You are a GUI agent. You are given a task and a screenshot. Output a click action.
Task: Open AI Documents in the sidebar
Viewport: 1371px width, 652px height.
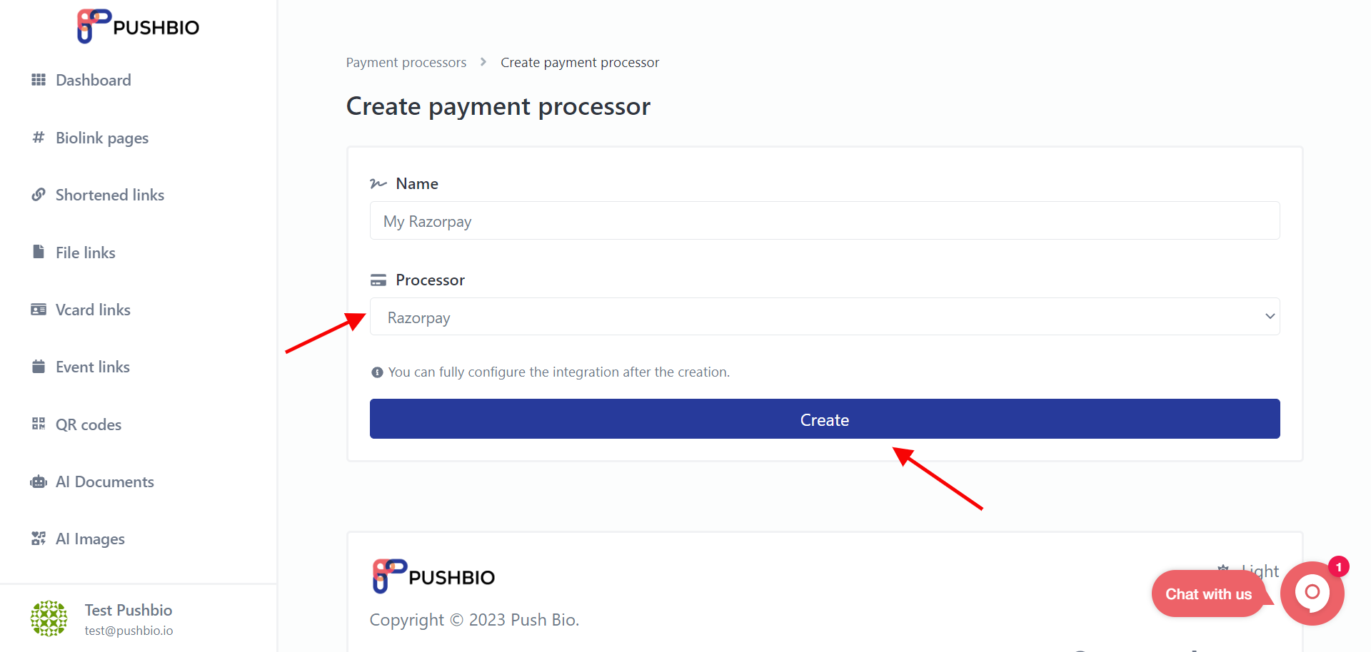coord(104,482)
